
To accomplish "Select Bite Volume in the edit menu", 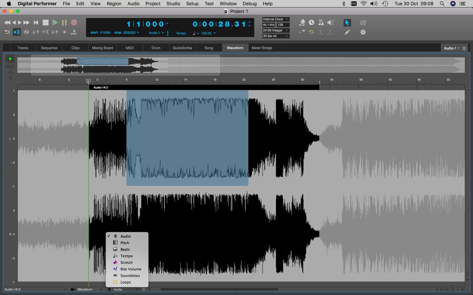I will point(131,269).
